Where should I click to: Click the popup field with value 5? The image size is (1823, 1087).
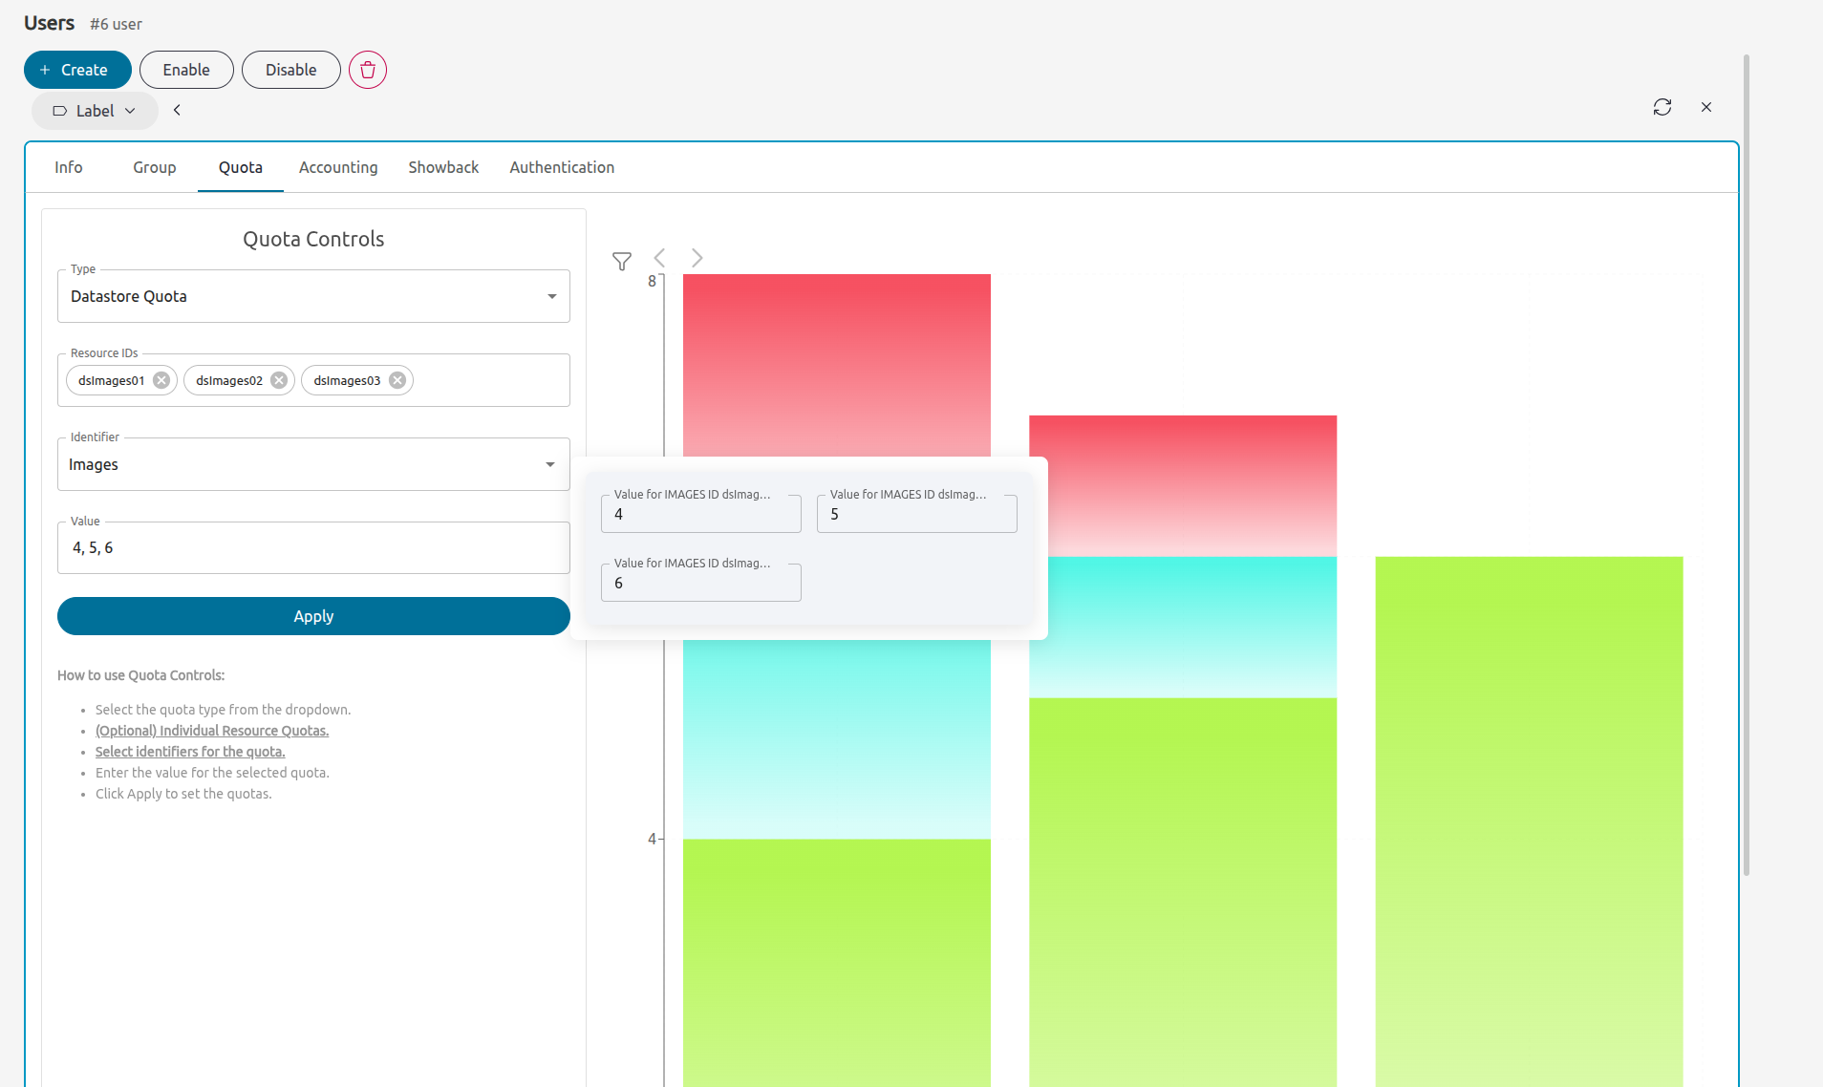point(917,514)
